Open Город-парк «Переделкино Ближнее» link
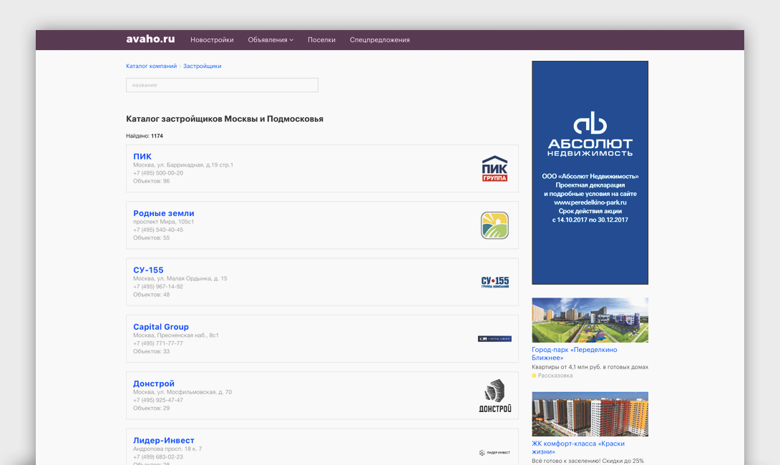 [x=575, y=353]
